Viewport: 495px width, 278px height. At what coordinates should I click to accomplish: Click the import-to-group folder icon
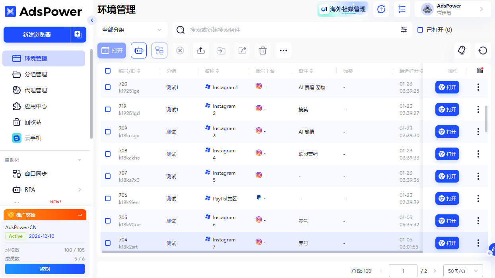tap(221, 51)
